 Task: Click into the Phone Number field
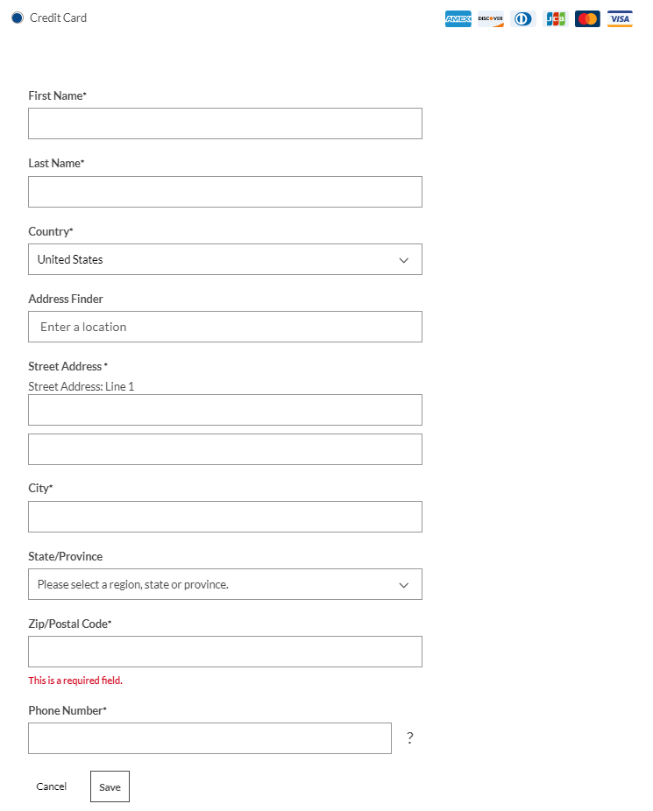pos(209,738)
